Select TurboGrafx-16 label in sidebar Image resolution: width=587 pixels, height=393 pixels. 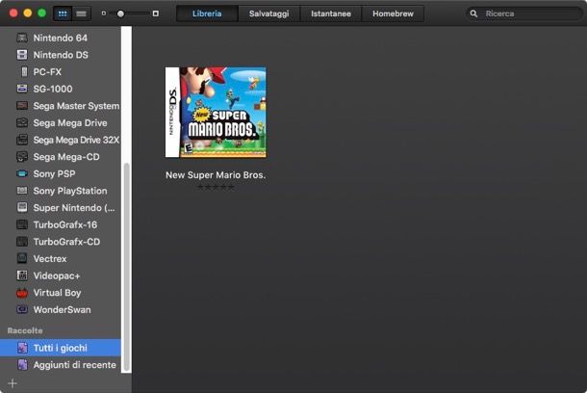(x=65, y=224)
